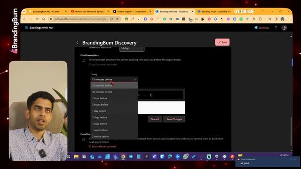Click the Bookings with me app logo

(26, 28)
